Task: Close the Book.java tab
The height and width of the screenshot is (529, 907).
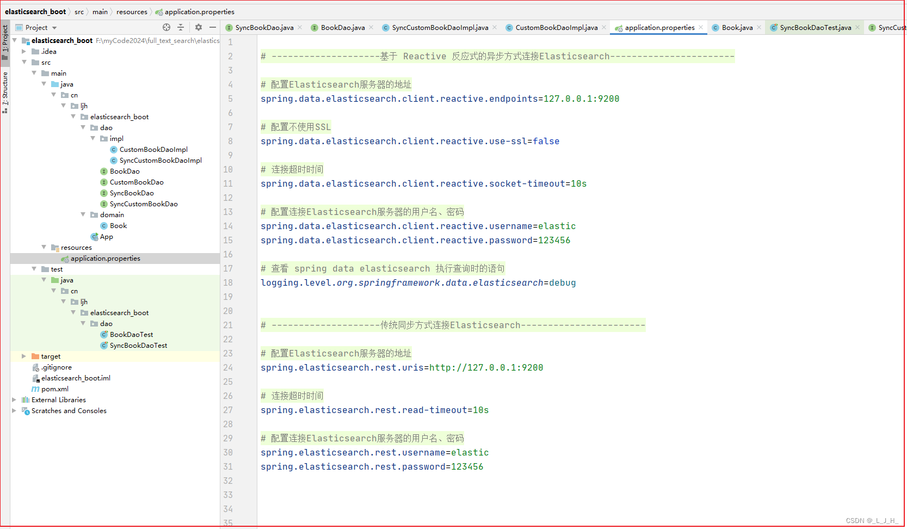Action: [759, 27]
